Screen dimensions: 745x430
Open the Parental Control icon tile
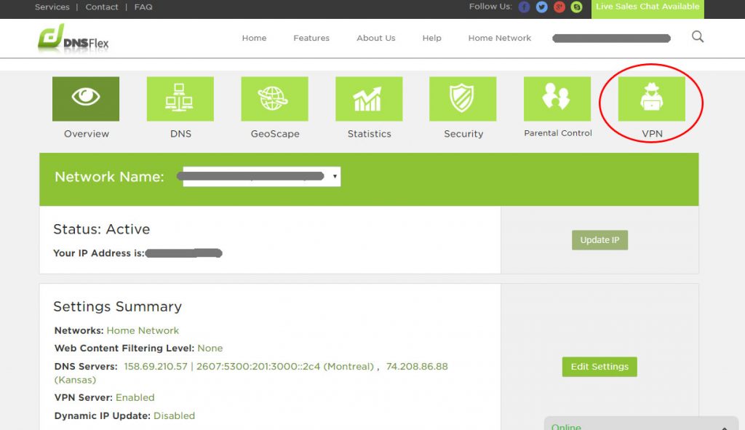(x=557, y=99)
